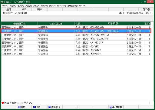This screenshot has height=110, width=155.
Task: Open the 条件検索 search button
Action: tap(116, 107)
